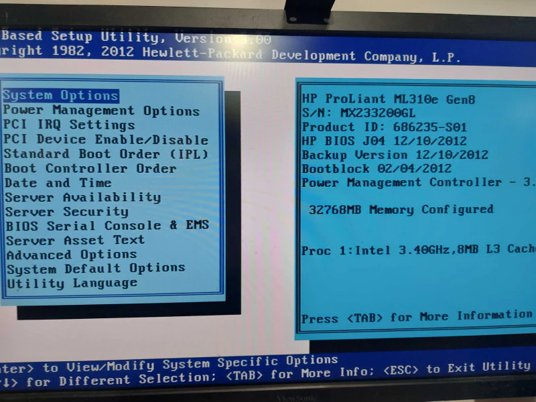
Task: Click View/Modify System Specific Options hint
Action: point(202,364)
